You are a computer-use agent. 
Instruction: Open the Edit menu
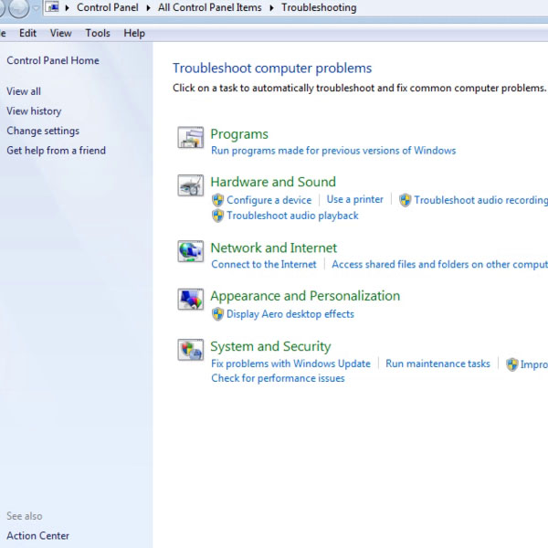pos(27,33)
